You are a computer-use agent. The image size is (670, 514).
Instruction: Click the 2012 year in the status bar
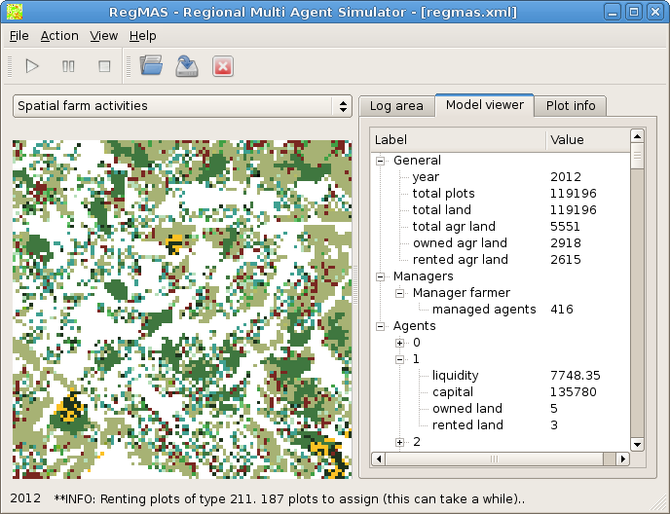(25, 498)
